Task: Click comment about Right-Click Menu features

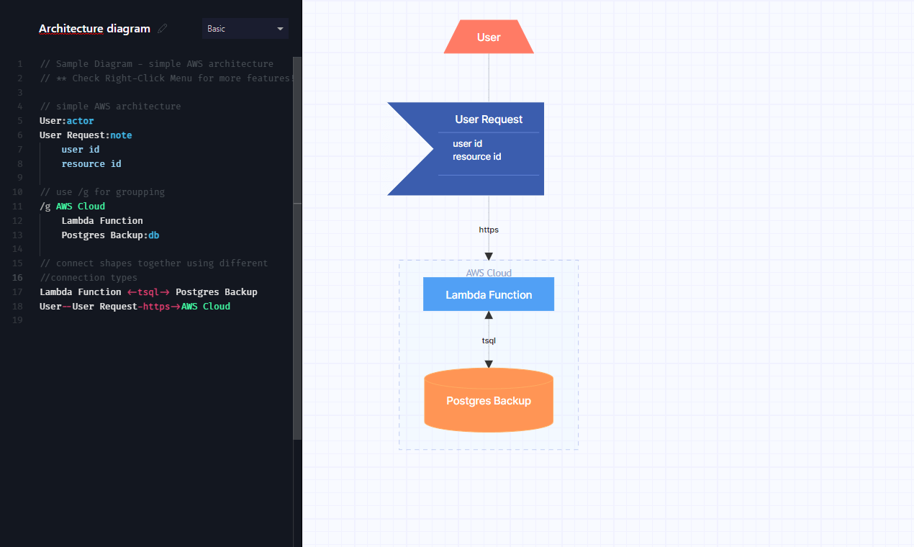Action: [x=167, y=78]
